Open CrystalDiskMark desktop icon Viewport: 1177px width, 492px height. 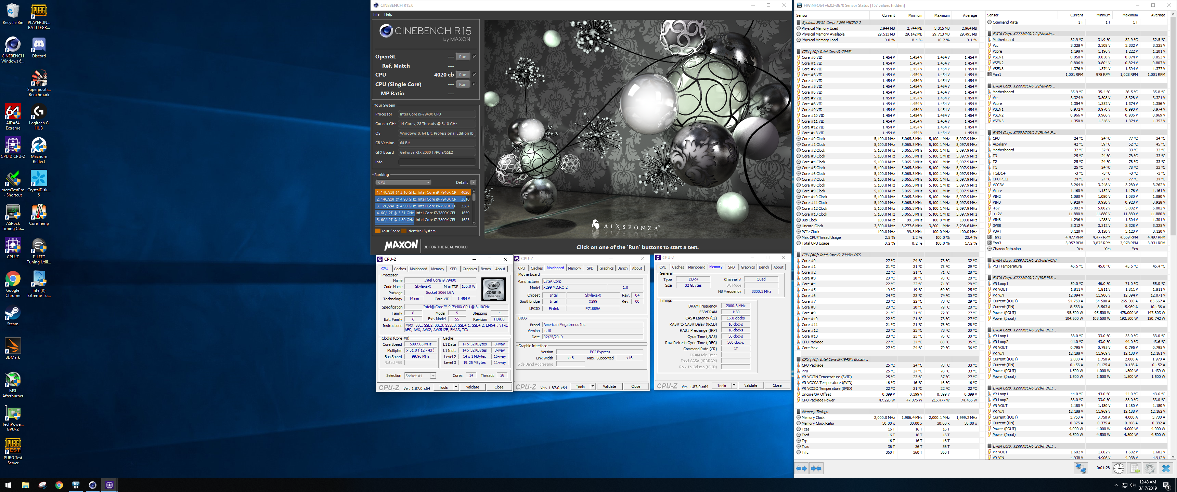39,183
